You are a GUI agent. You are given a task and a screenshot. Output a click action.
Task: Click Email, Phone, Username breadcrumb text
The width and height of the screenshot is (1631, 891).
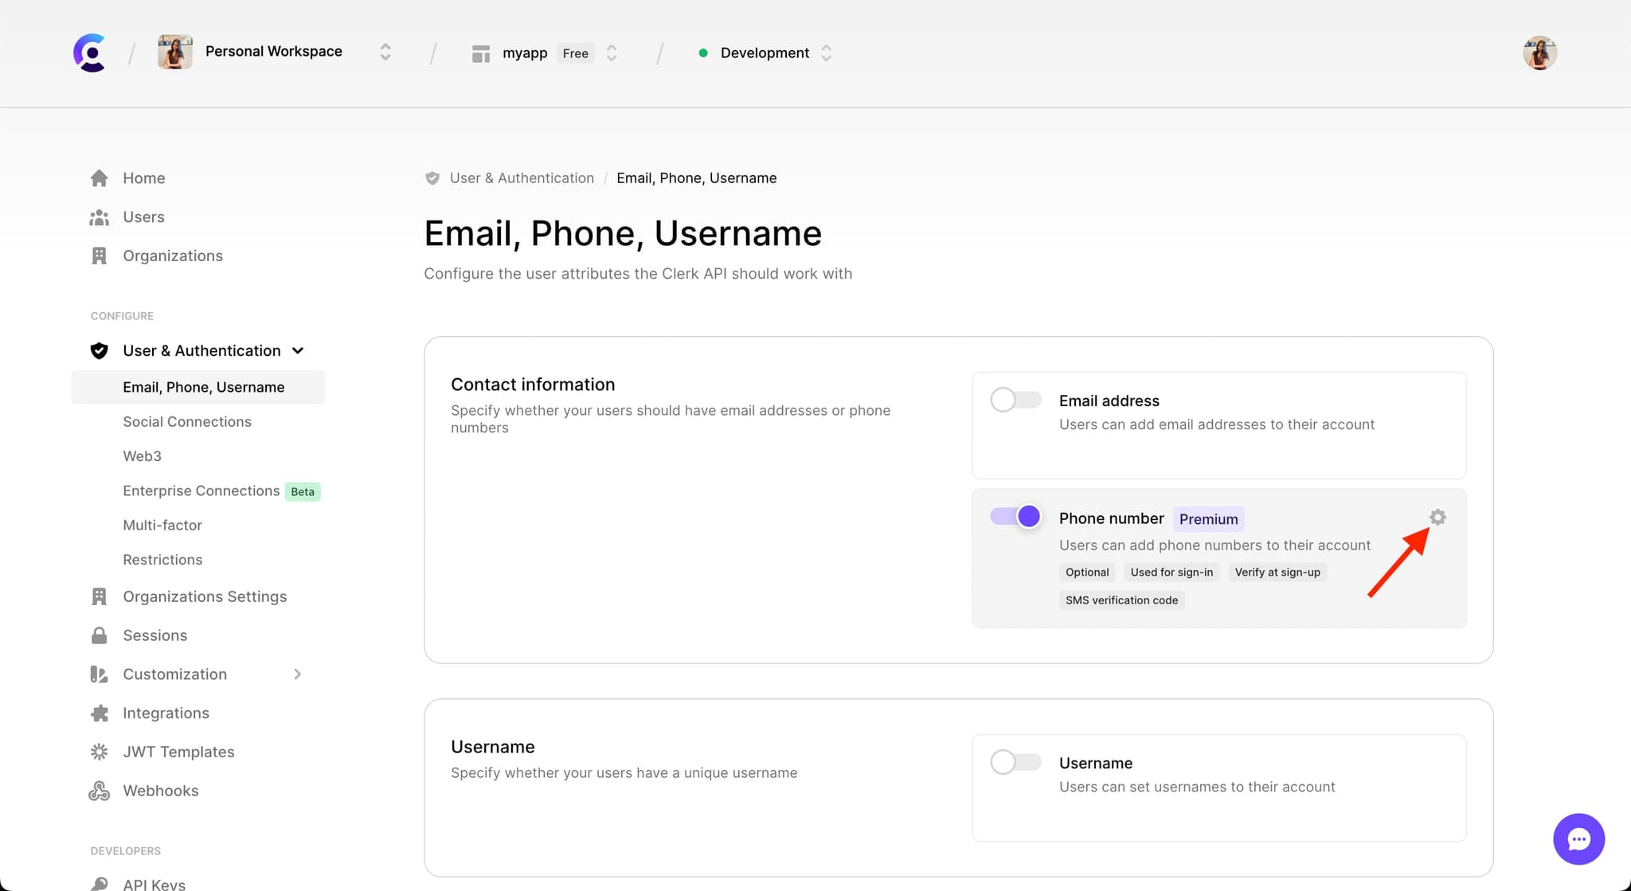click(x=696, y=178)
